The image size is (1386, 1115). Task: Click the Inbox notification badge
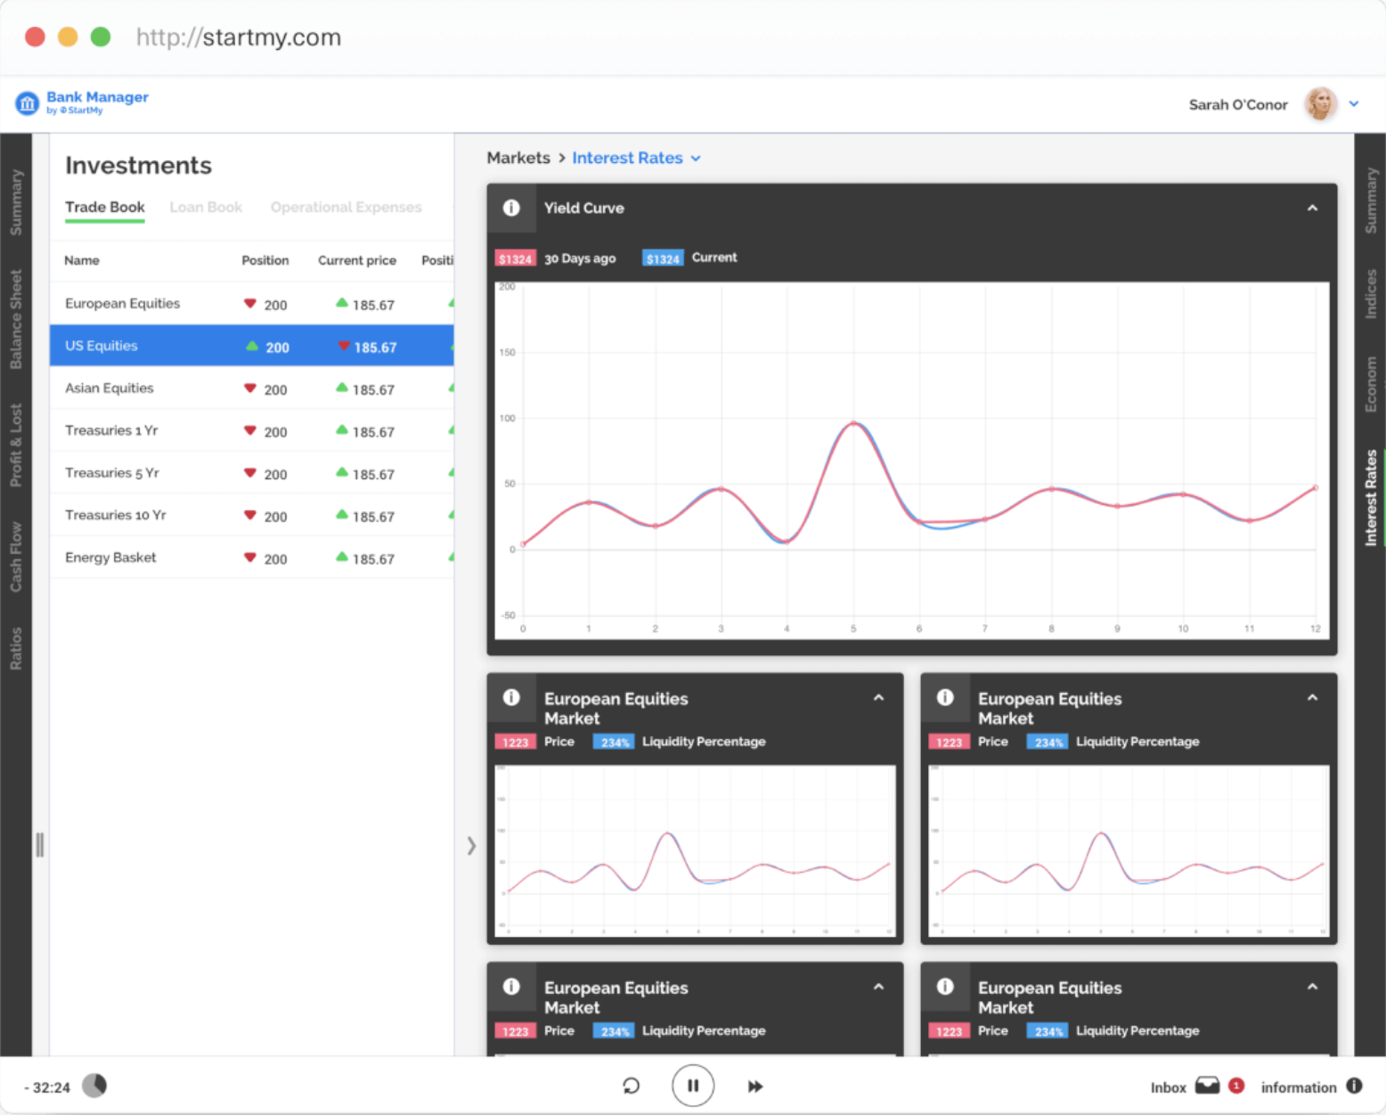(x=1236, y=1086)
